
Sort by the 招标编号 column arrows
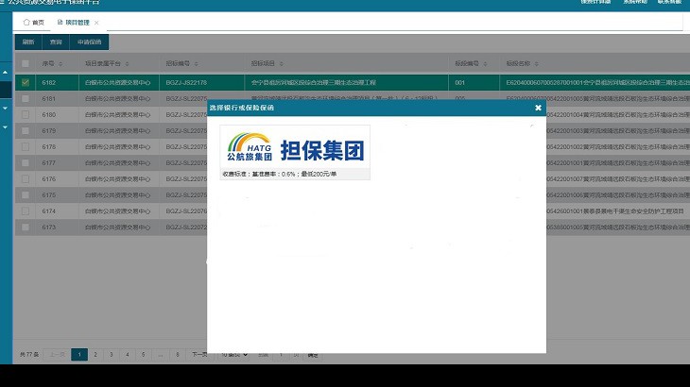(x=196, y=64)
